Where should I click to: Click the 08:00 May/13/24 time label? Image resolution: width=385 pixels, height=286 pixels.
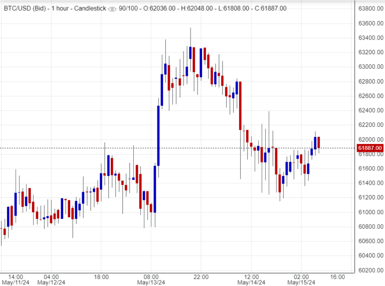pyautogui.click(x=151, y=279)
